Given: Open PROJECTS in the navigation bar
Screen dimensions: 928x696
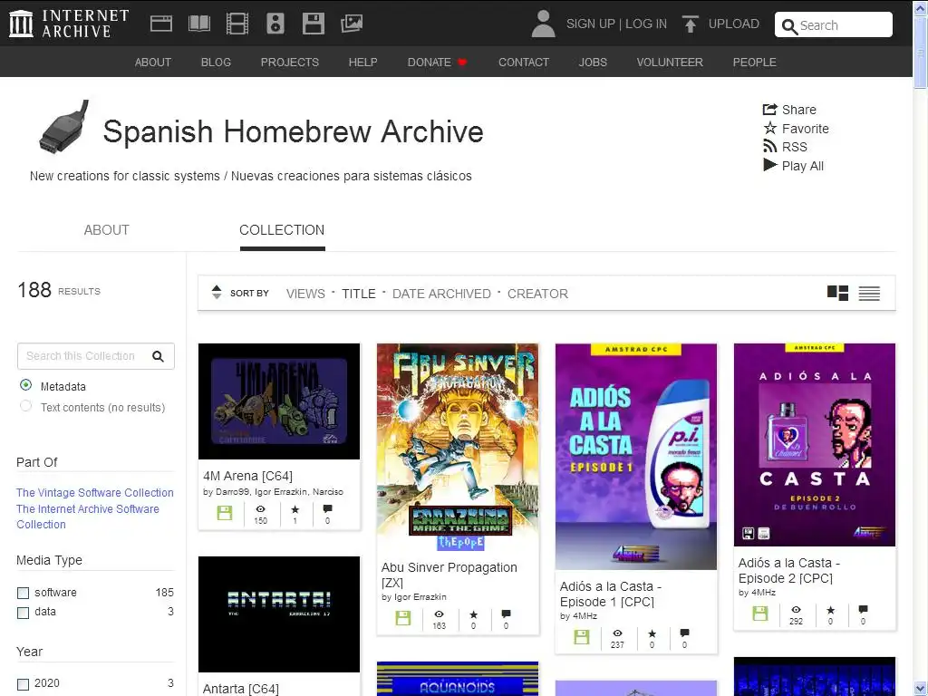Looking at the screenshot, I should pyautogui.click(x=289, y=63).
